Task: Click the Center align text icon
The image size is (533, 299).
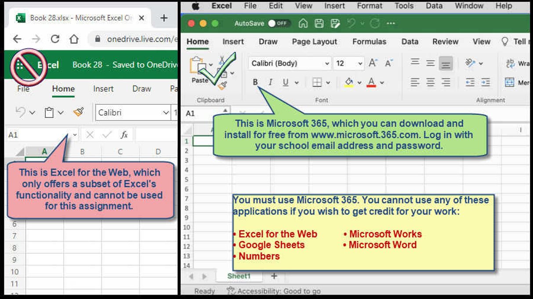Action: pos(431,82)
